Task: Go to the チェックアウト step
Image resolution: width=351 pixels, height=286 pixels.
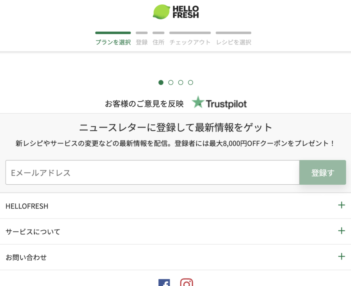Action: (190, 42)
